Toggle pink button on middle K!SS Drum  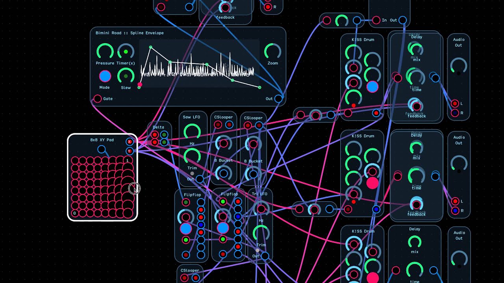pyautogui.click(x=372, y=183)
